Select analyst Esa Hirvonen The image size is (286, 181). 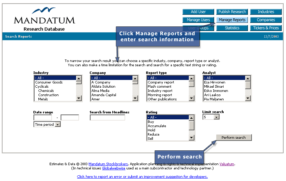pyautogui.click(x=224, y=82)
